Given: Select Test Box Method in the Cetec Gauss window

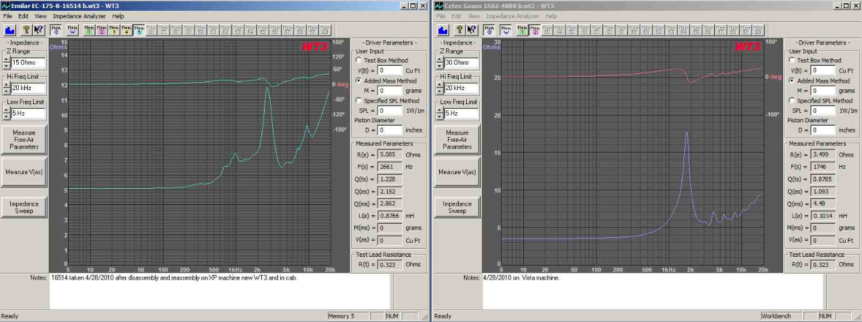Looking at the screenshot, I should click(x=792, y=60).
